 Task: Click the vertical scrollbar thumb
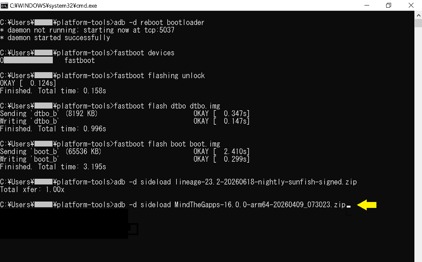(418, 23)
